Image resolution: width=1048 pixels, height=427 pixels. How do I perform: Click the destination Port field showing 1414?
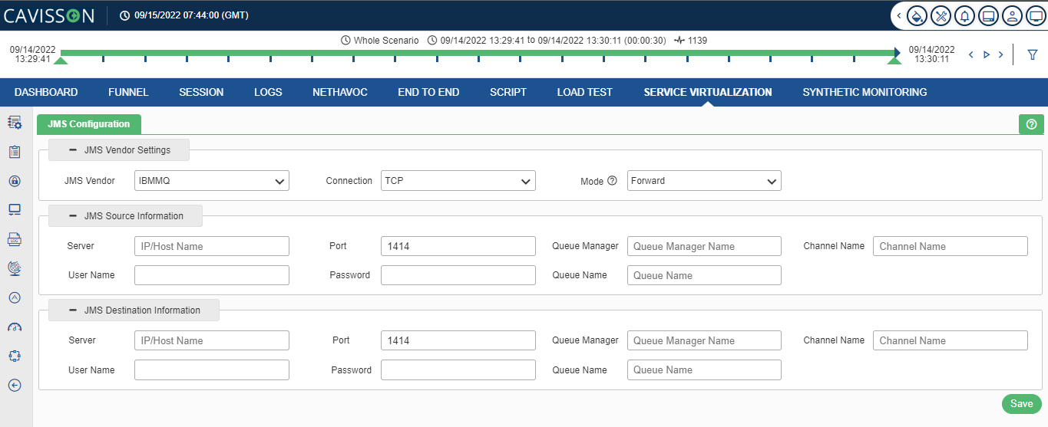(x=458, y=340)
